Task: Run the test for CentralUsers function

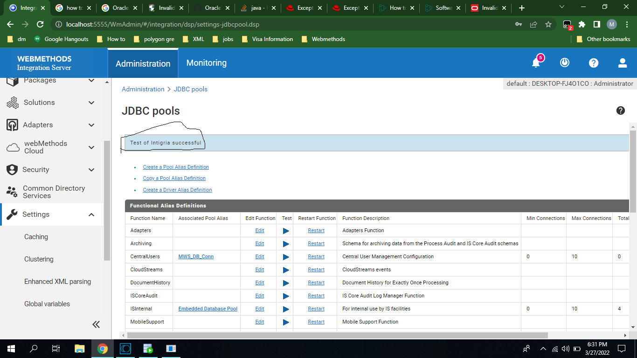Action: point(286,257)
